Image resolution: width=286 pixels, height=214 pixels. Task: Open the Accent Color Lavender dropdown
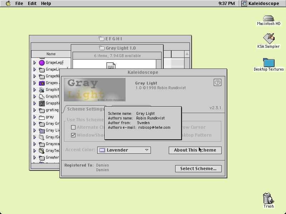coord(124,150)
